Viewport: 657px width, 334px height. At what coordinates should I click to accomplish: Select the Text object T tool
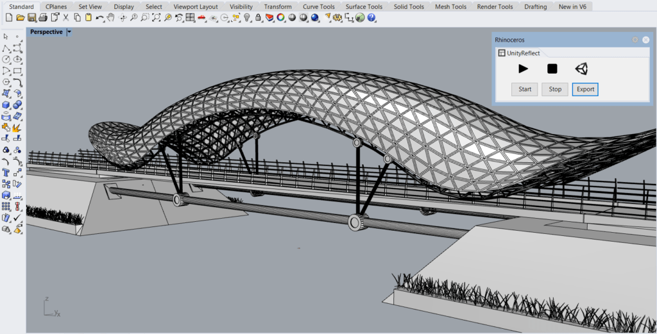click(x=6, y=172)
